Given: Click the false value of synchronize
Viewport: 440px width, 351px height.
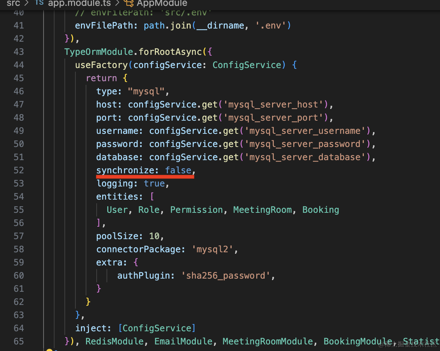Looking at the screenshot, I should point(178,170).
